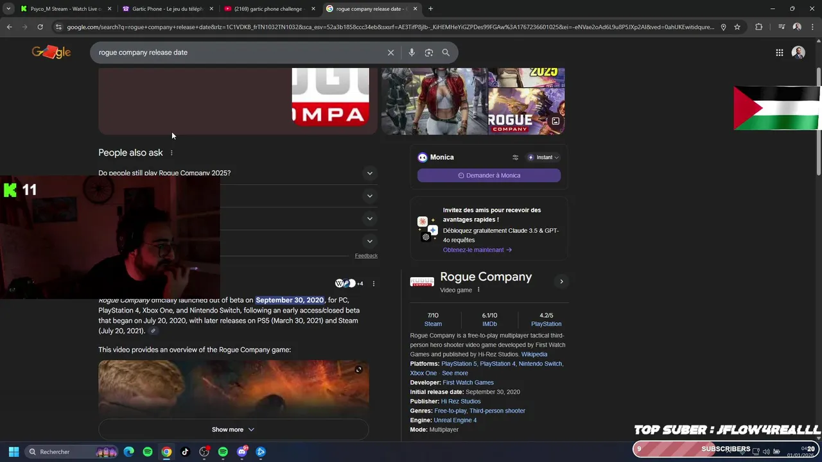The height and width of the screenshot is (462, 822).
Task: Click Demander à Monica button
Action: 489,175
